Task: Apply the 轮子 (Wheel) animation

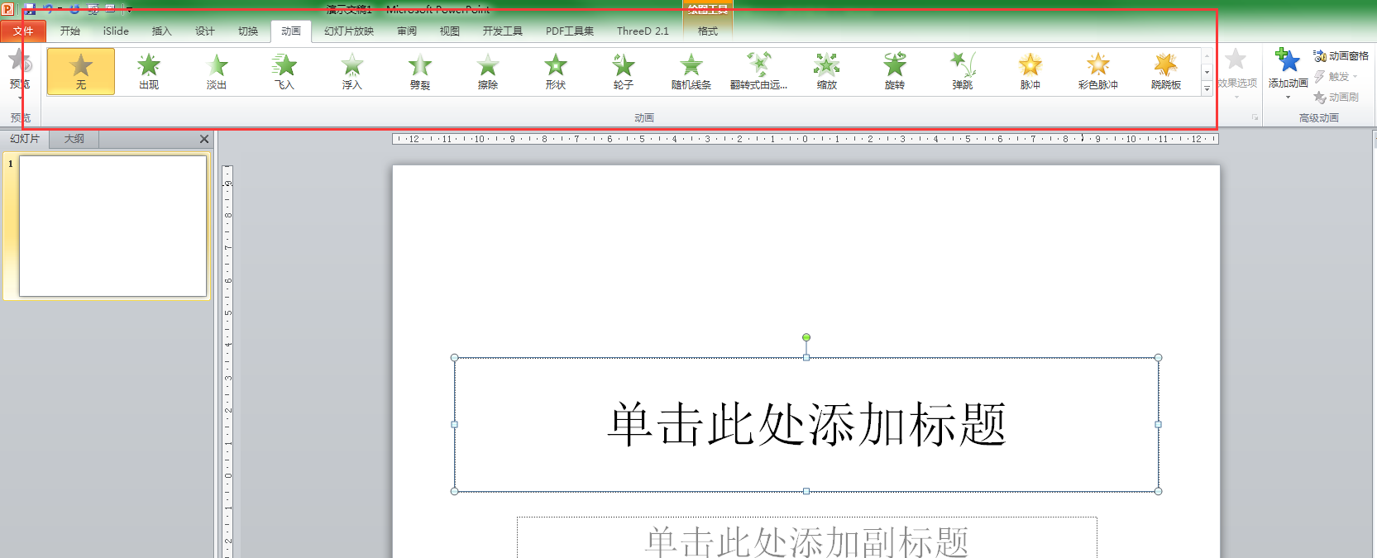Action: click(x=624, y=71)
